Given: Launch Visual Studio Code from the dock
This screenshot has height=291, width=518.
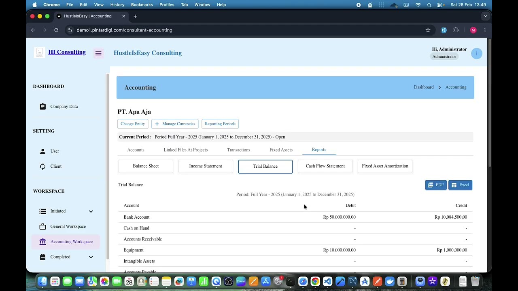Looking at the screenshot, I should click(327, 281).
